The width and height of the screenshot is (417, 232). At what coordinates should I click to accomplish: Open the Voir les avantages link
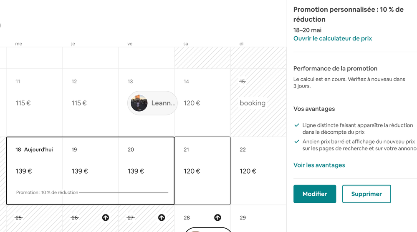[x=319, y=165]
